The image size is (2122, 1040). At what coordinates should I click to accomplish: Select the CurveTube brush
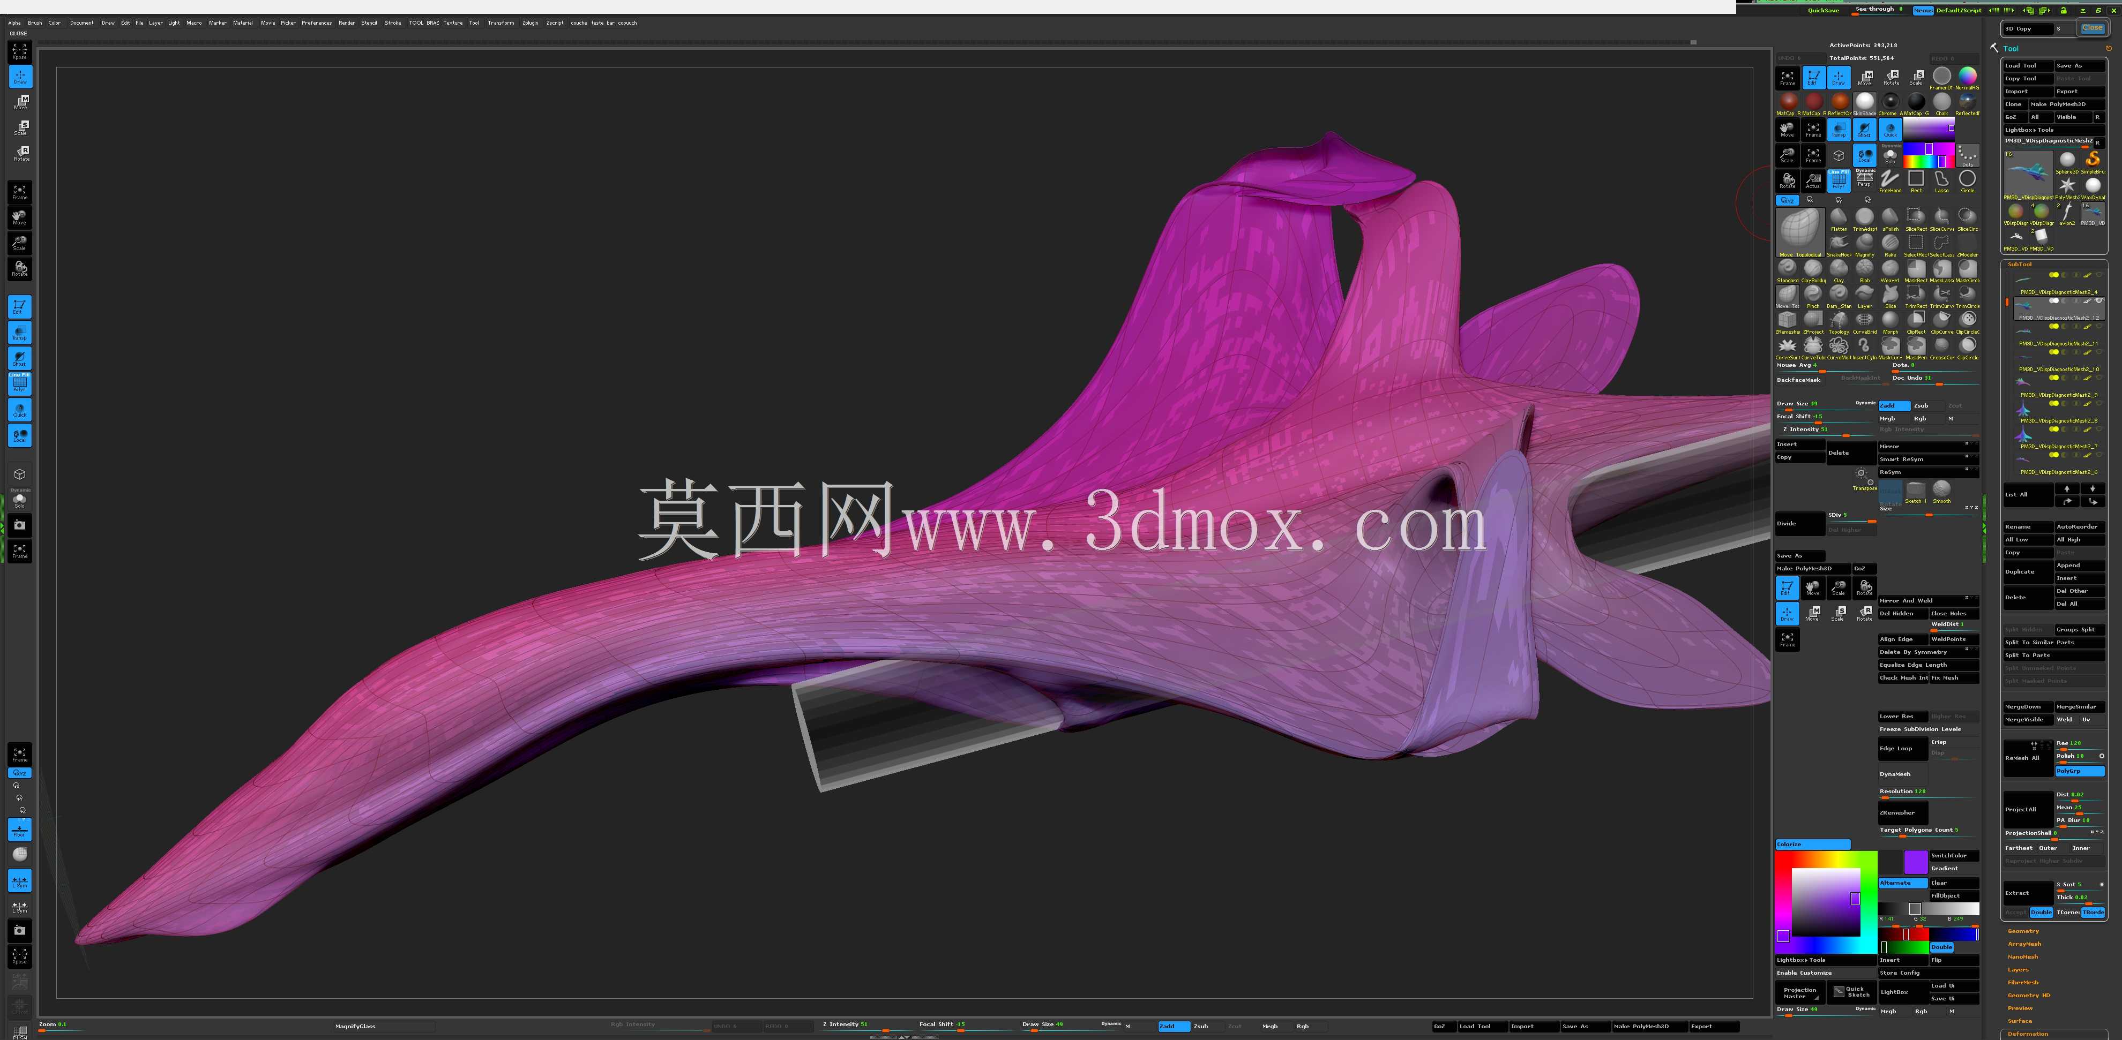pyautogui.click(x=1813, y=348)
